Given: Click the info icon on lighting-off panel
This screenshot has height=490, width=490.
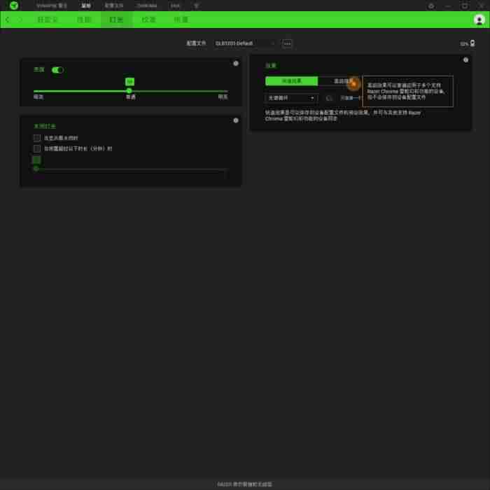Looking at the screenshot, I should (x=236, y=120).
